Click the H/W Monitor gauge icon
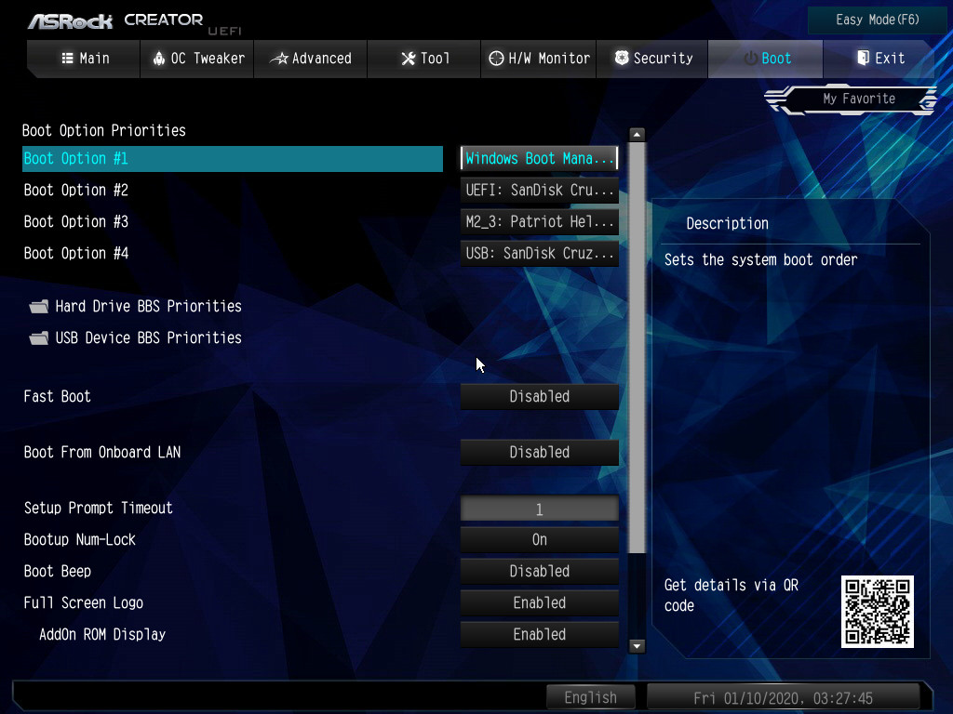The image size is (953, 714). [x=497, y=59]
